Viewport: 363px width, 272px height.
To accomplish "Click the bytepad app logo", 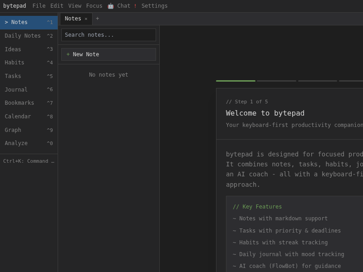I will [15, 6].
